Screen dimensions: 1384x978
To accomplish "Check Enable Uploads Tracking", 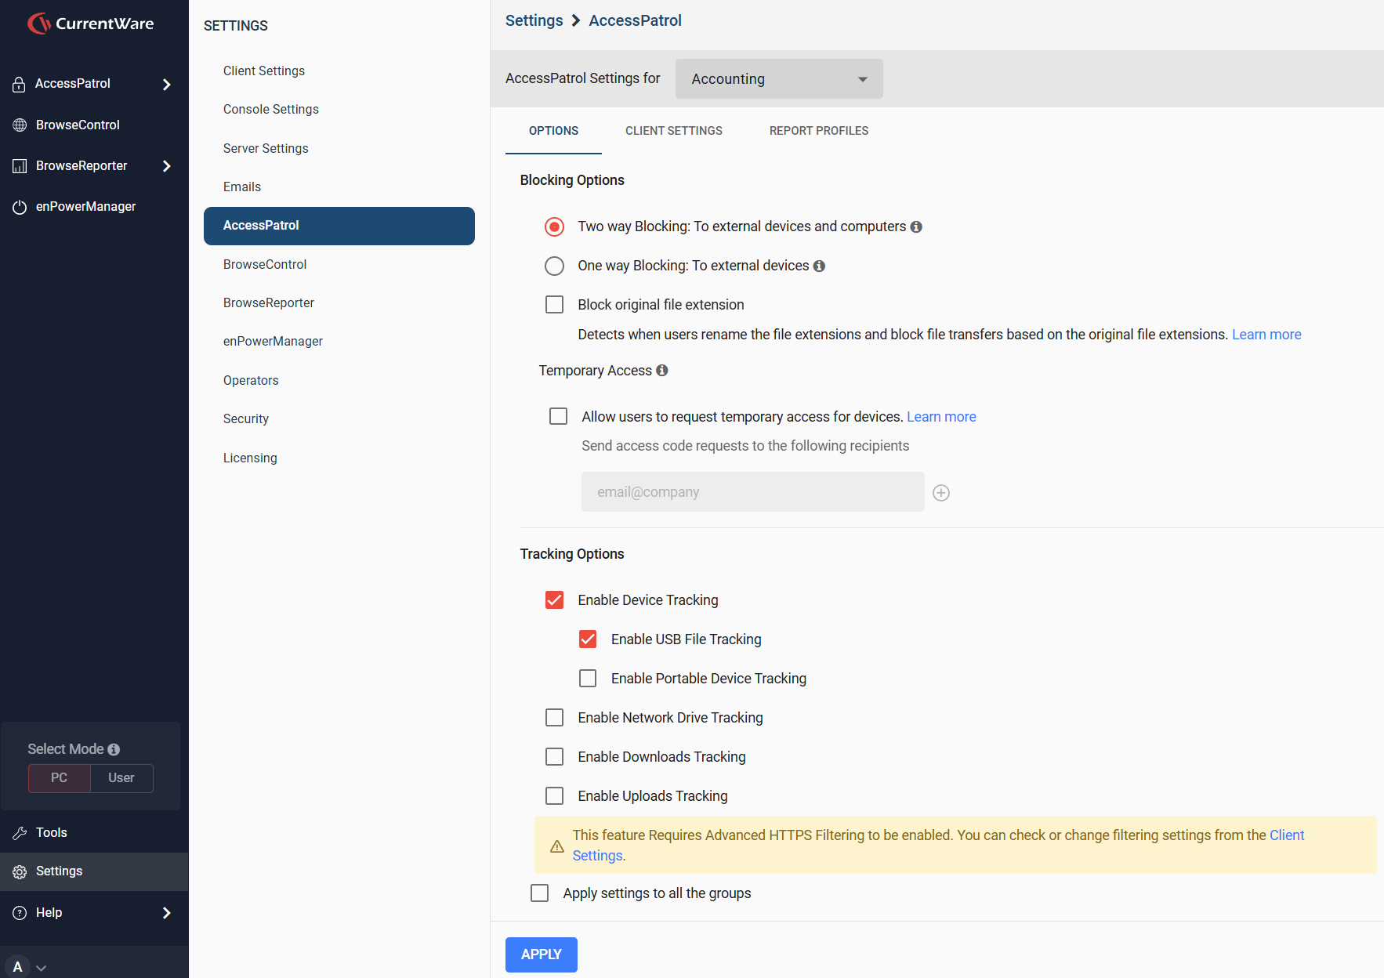I will click(x=554, y=795).
